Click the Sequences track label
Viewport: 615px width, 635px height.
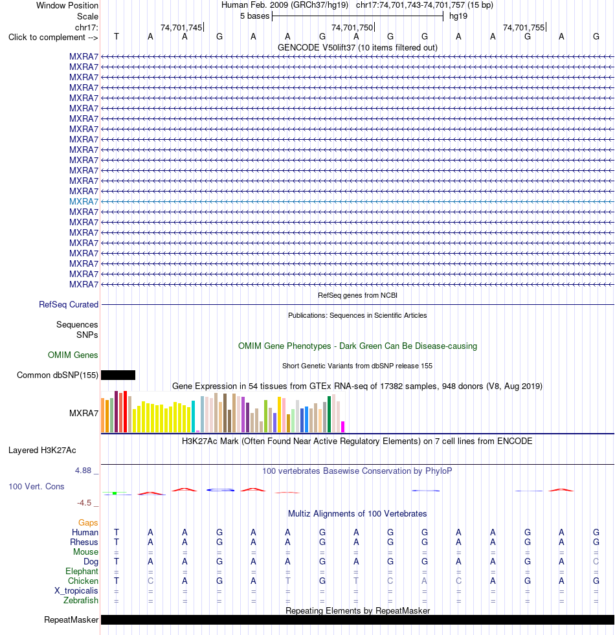tap(77, 325)
